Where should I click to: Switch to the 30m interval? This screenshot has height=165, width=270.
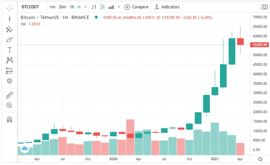click(62, 7)
